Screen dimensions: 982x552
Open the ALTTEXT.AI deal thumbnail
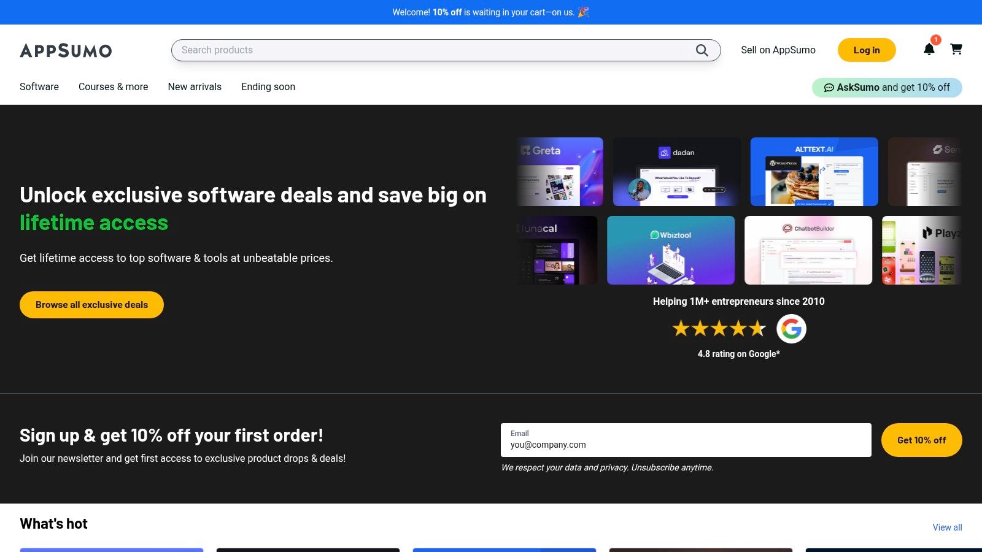[814, 172]
